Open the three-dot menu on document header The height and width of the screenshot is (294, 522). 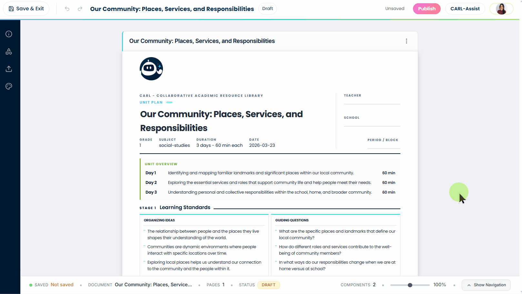406,41
